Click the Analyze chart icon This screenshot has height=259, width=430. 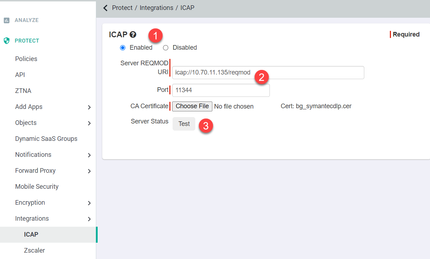click(x=6, y=20)
